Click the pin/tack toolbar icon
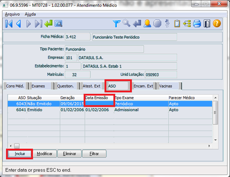 [167, 23]
